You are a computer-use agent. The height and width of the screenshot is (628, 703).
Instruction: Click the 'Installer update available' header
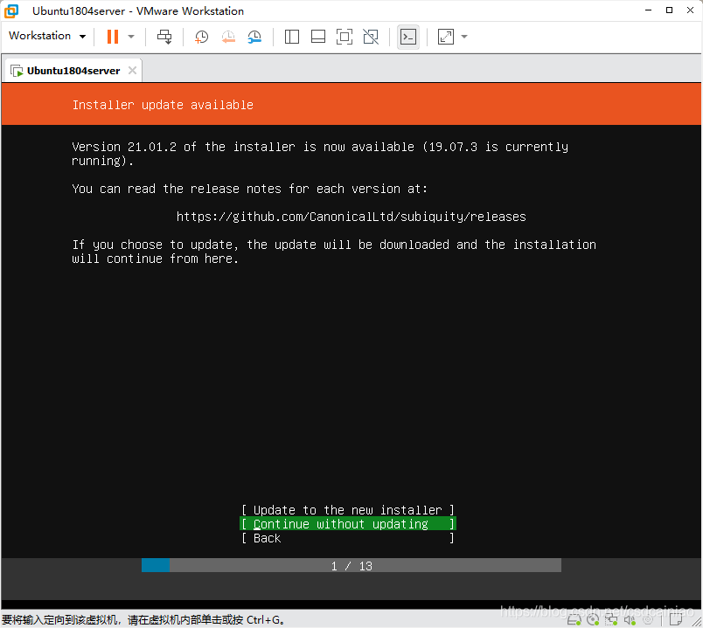point(163,105)
